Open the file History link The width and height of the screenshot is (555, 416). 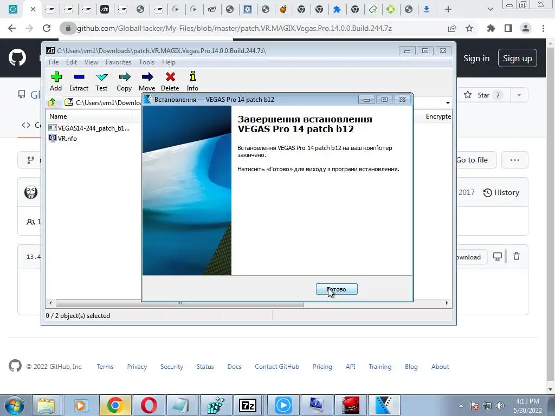point(501,192)
